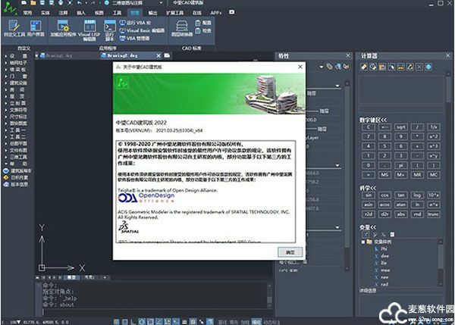Click the open folder icon in quick access toolbar
The width and height of the screenshot is (455, 325).
(x=33, y=3)
